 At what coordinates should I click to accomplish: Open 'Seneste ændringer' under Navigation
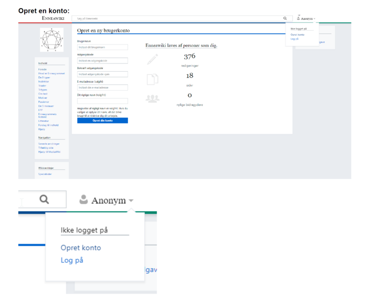(49, 144)
